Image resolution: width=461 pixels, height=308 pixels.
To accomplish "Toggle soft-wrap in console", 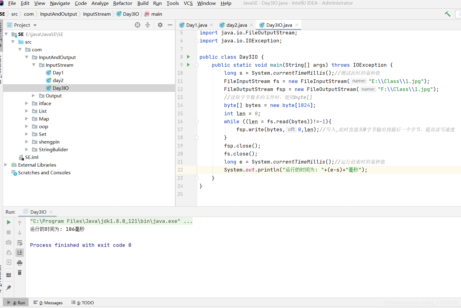I will [20, 243].
